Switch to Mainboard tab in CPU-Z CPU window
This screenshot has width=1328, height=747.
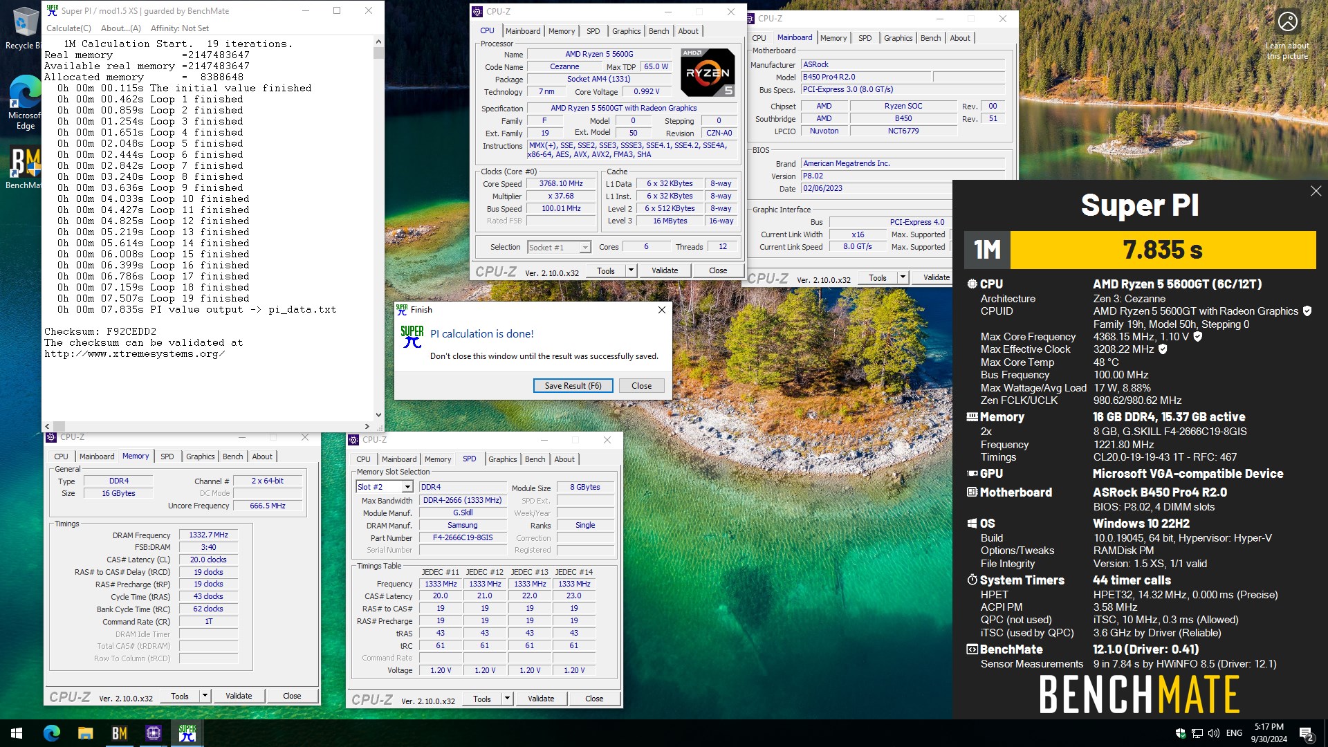click(x=523, y=31)
